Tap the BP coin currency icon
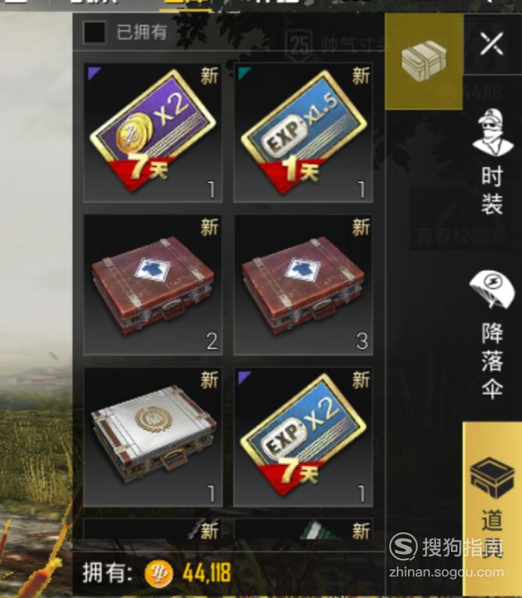Viewport: 522px width, 598px height. click(158, 574)
